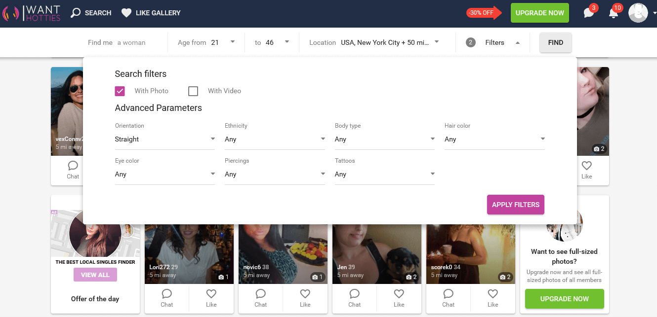Click Want to see full-sized photos heading
Viewport: 657px width, 317px height.
pos(564,256)
